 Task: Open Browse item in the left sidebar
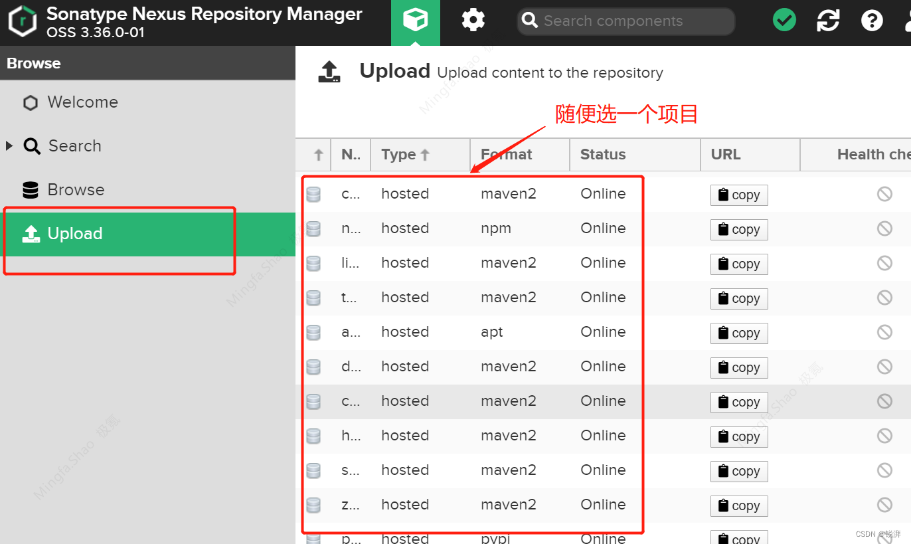(x=147, y=190)
